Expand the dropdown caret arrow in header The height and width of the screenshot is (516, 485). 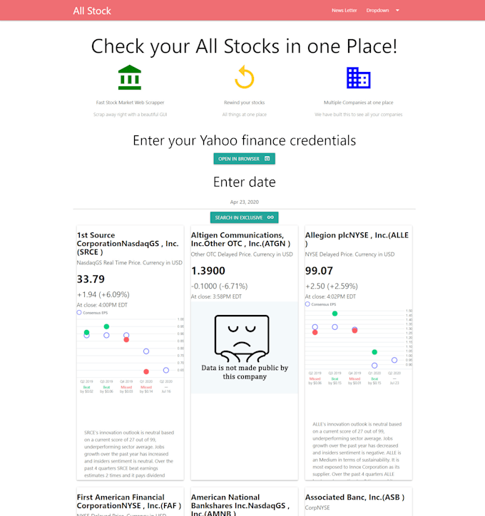click(397, 11)
